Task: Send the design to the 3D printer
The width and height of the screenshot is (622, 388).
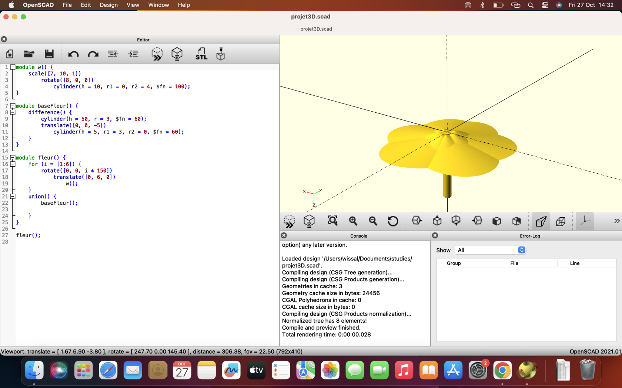Action: point(221,54)
